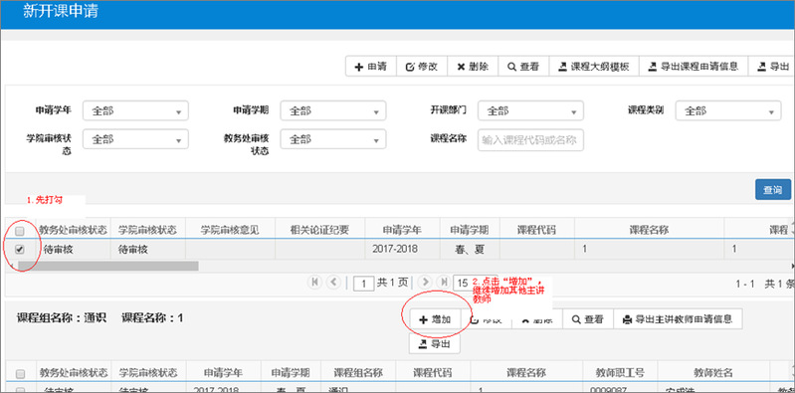This screenshot has width=795, height=393.
Task: Uncheck the 待审核 row checkbox
Action: pos(20,249)
